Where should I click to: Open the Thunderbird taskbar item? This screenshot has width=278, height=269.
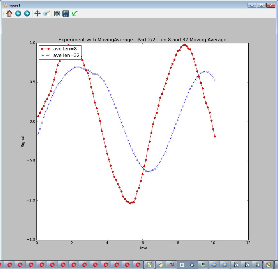[x=192, y=265]
